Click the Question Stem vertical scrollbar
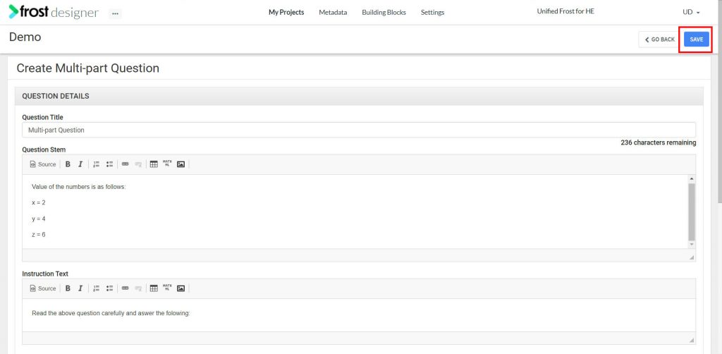The width and height of the screenshot is (722, 354). coord(691,211)
